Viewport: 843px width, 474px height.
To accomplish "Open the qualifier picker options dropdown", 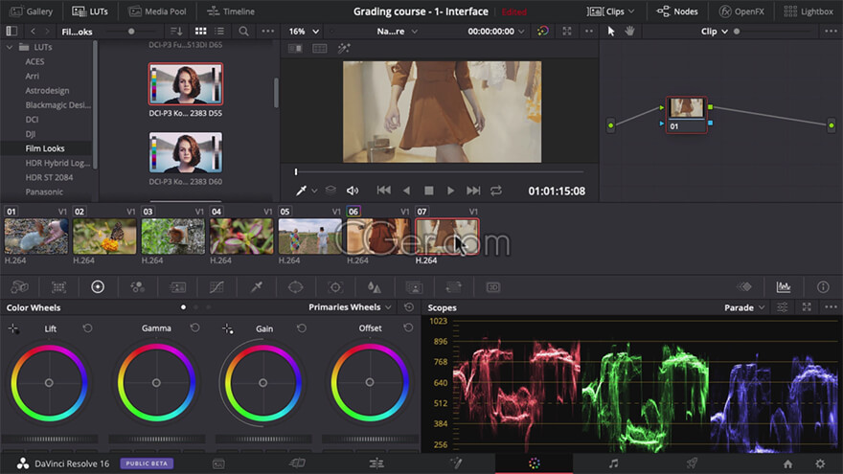I will [x=314, y=191].
